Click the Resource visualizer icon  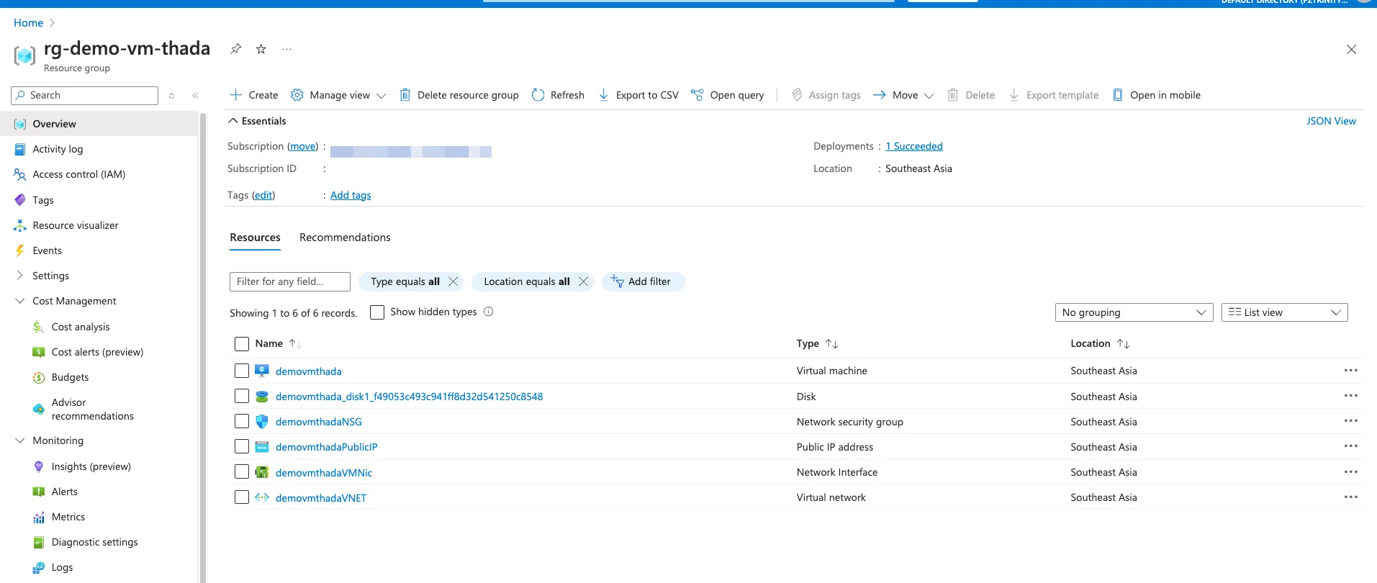(20, 225)
